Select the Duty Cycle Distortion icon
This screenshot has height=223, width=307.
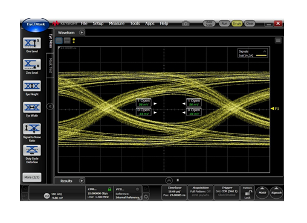coord(32,150)
